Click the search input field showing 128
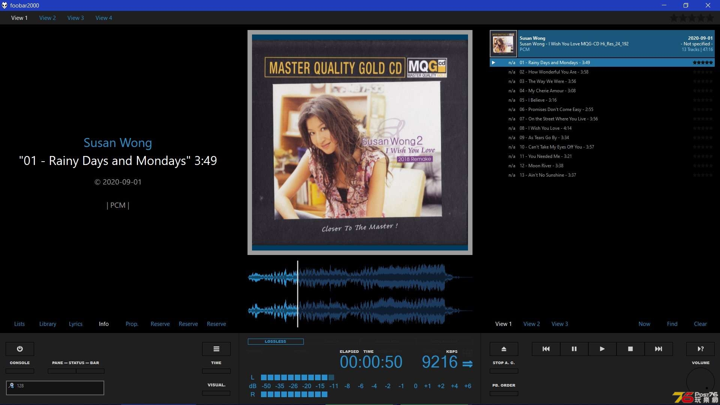The image size is (720, 405). [x=55, y=388]
